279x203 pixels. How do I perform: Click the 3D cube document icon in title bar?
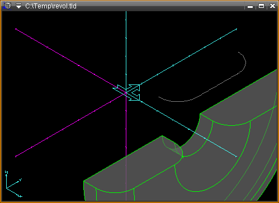coord(7,6)
